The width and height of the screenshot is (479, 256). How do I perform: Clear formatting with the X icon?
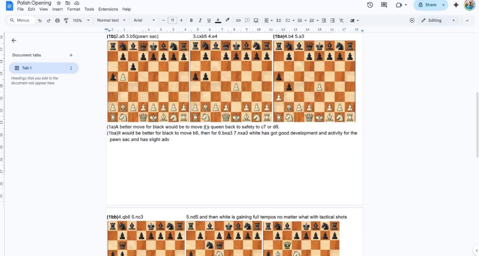pyautogui.click(x=341, y=20)
